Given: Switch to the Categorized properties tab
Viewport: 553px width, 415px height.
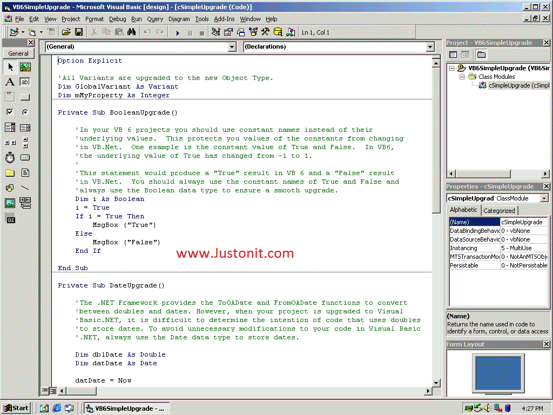Looking at the screenshot, I should [x=499, y=210].
